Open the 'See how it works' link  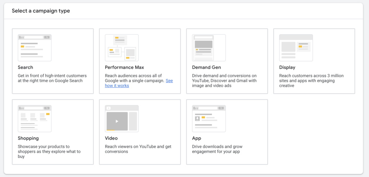tap(117, 86)
